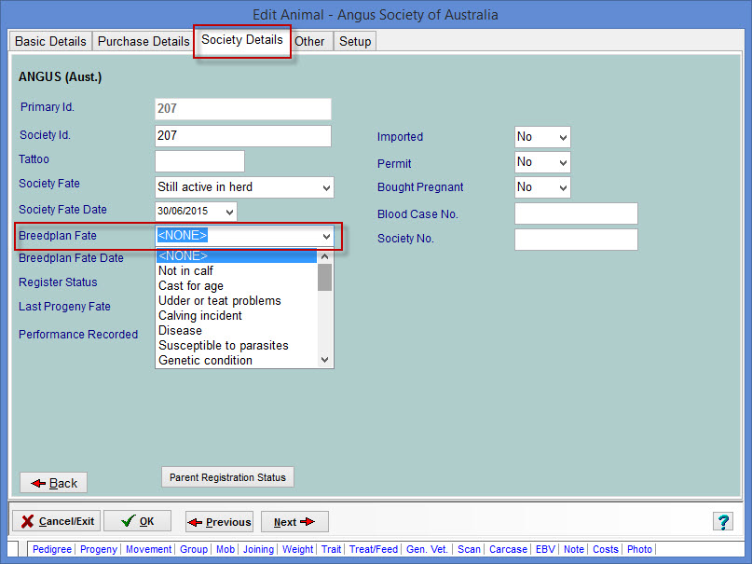Open the Bought Pregnant dropdown
Viewport: 752px width, 564px height.
(x=542, y=187)
